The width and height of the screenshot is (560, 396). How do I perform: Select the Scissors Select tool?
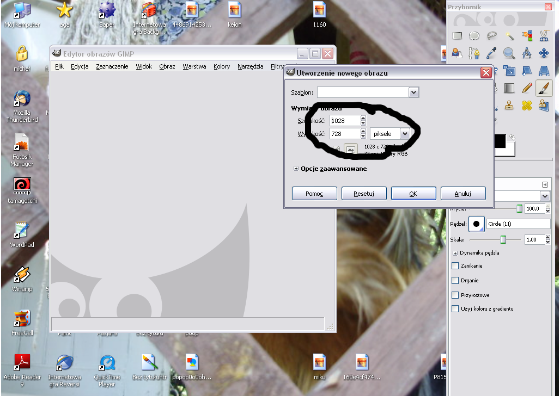pyautogui.click(x=544, y=36)
